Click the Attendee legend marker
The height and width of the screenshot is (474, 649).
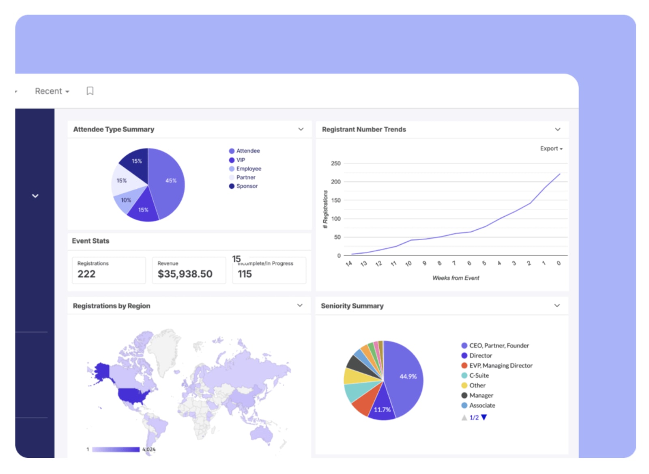click(232, 151)
